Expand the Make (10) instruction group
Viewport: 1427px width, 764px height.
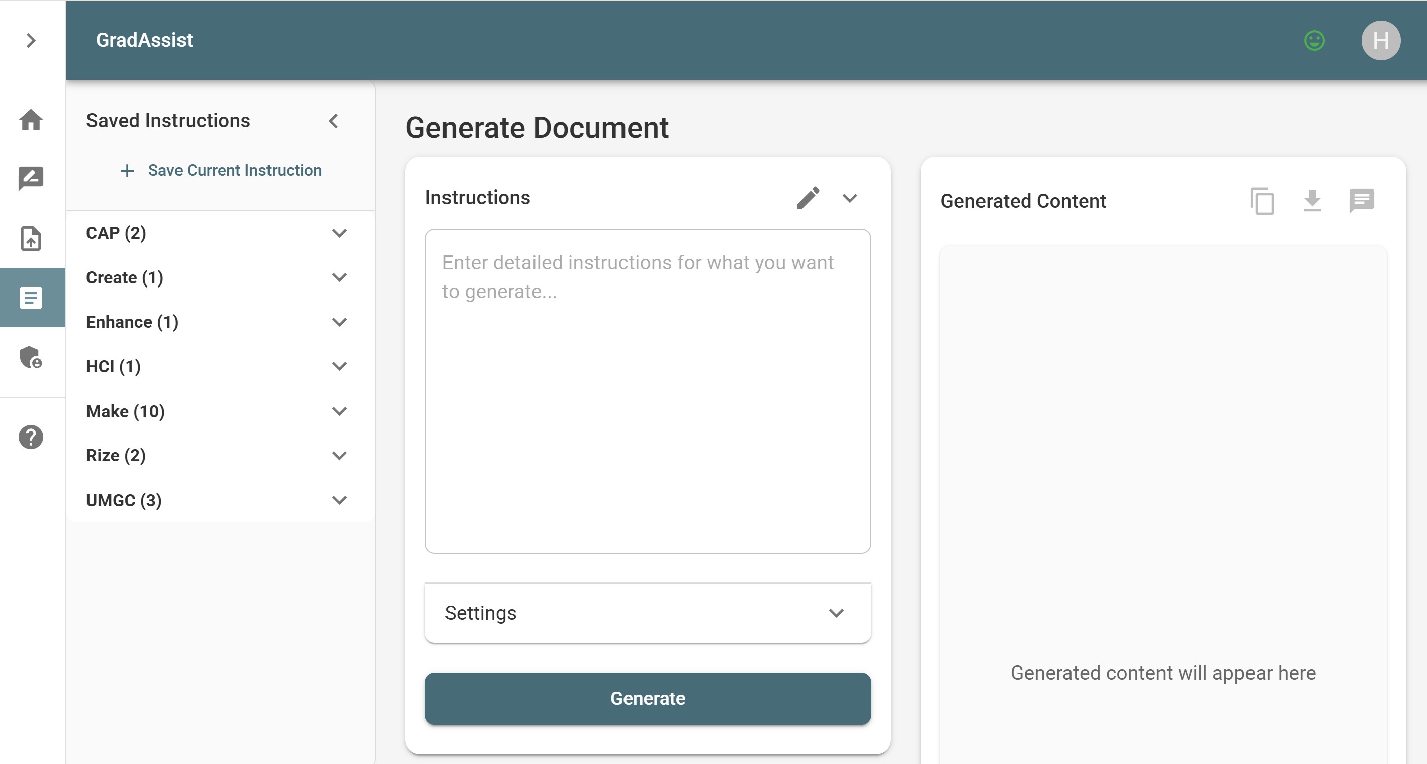pyautogui.click(x=339, y=411)
